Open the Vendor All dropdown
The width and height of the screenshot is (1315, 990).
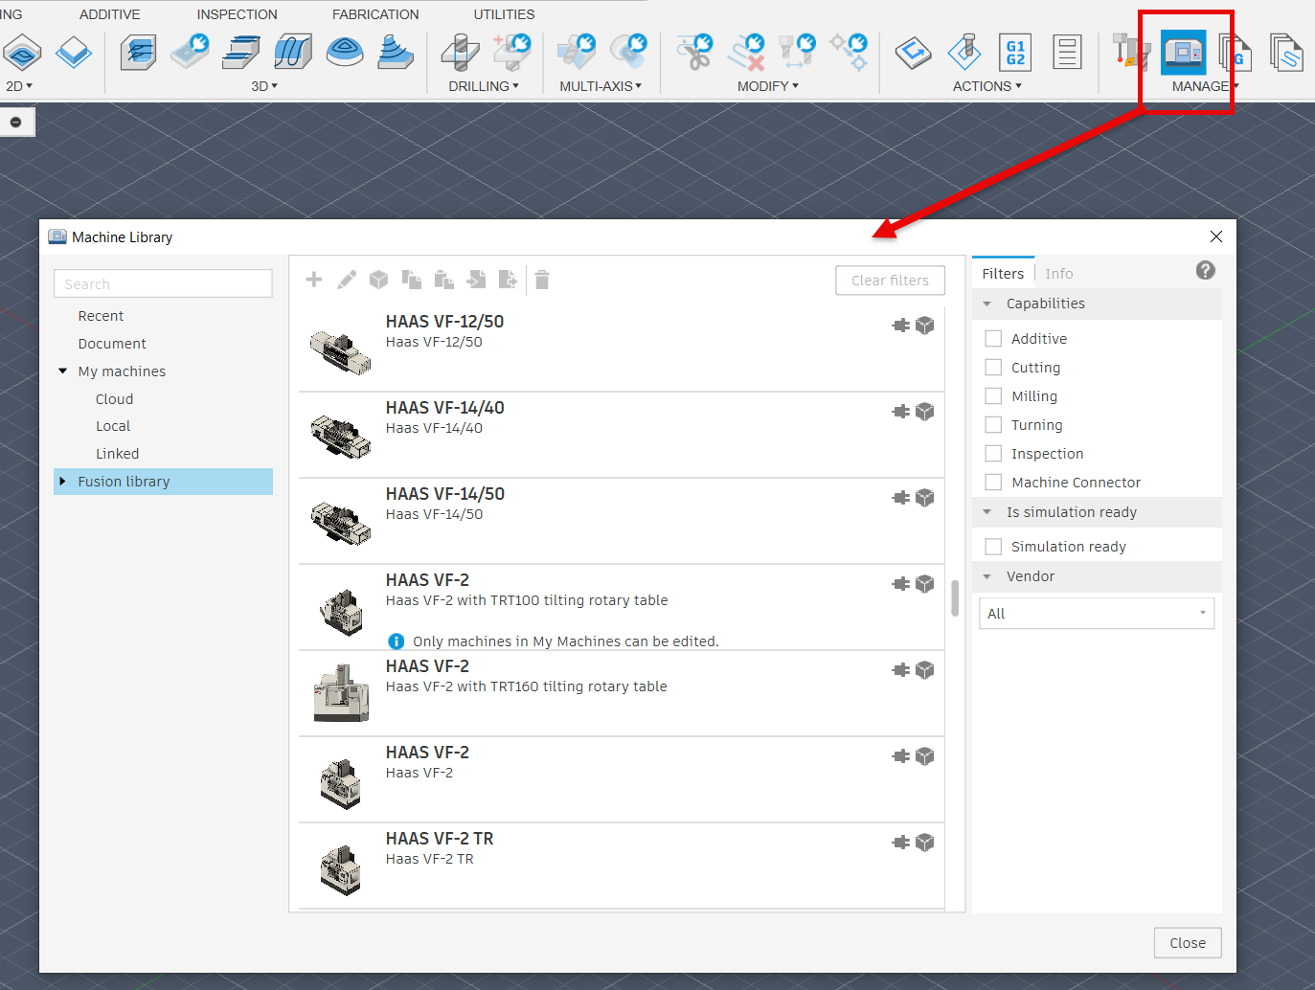[x=1096, y=613]
